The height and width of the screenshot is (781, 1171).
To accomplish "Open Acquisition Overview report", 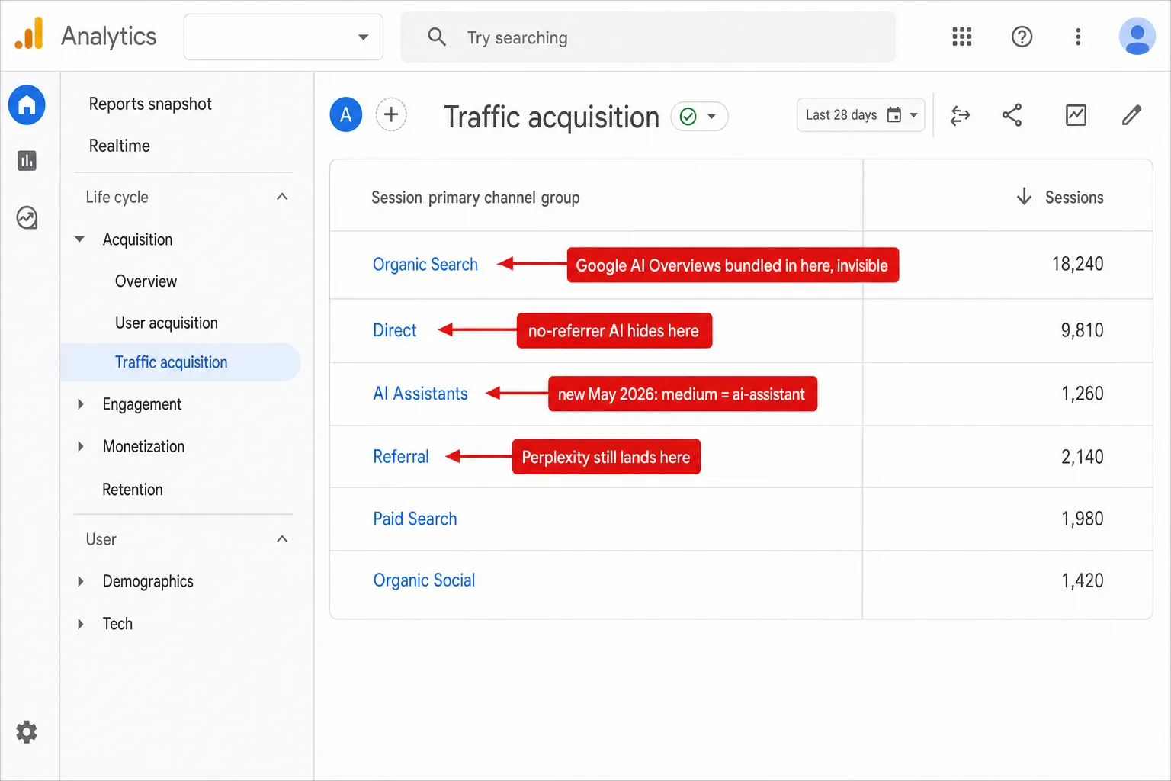I will (146, 281).
